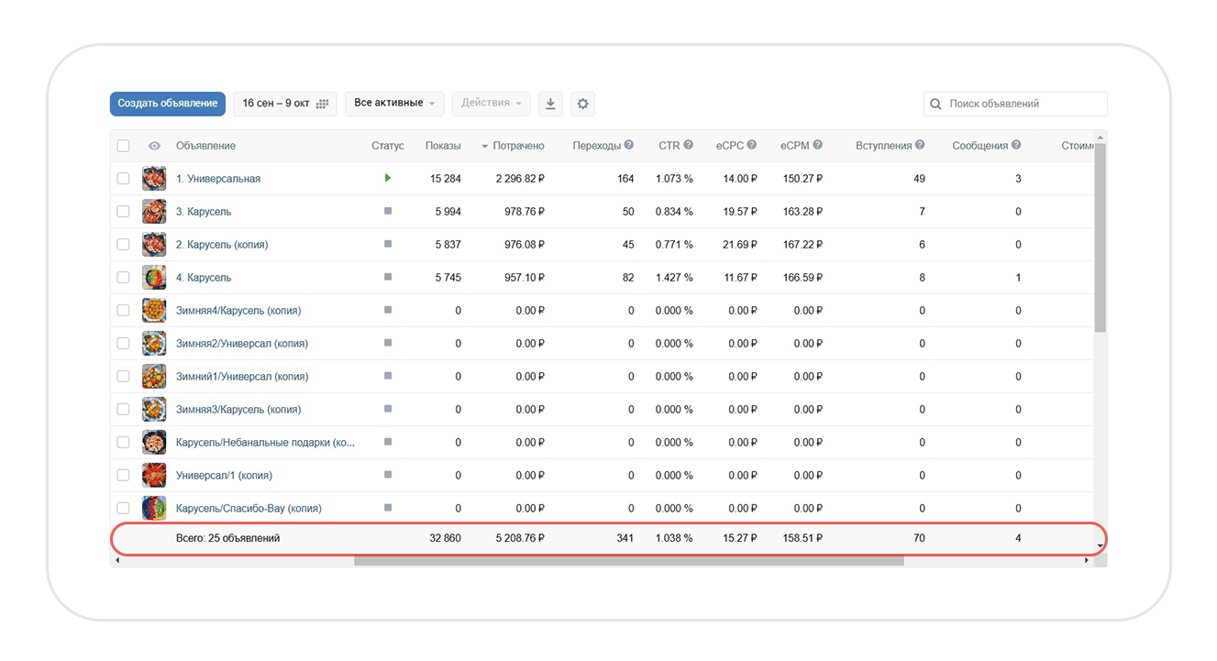Open table settings gear icon

point(582,104)
